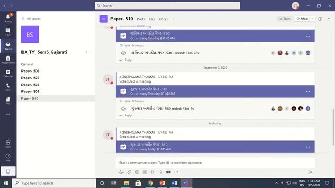Open channel info panel icon
This screenshot has width=335, height=188.
[x=320, y=19]
